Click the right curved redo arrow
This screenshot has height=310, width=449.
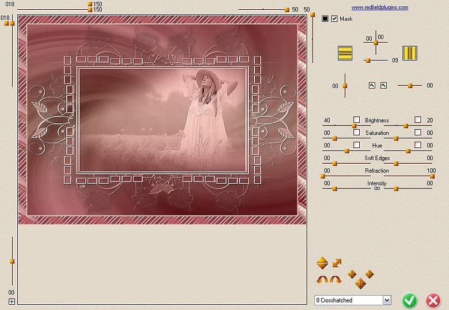[336, 279]
